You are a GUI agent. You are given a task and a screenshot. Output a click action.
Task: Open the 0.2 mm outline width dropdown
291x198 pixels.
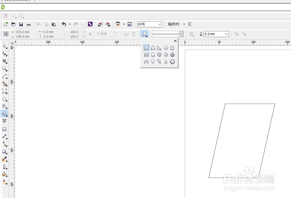pos(226,34)
